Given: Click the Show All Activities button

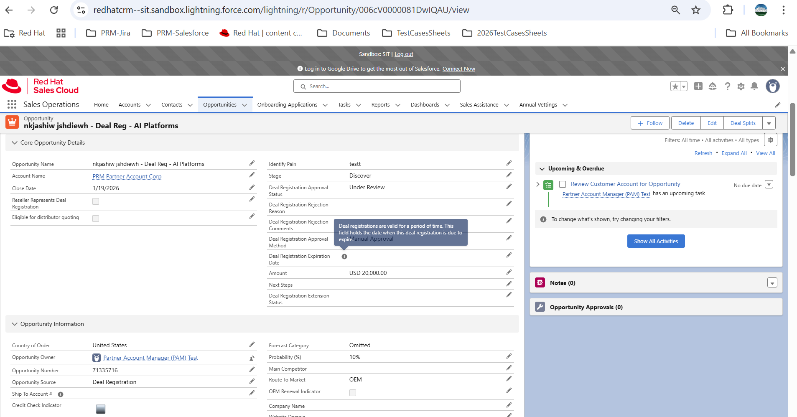Looking at the screenshot, I should (x=656, y=241).
